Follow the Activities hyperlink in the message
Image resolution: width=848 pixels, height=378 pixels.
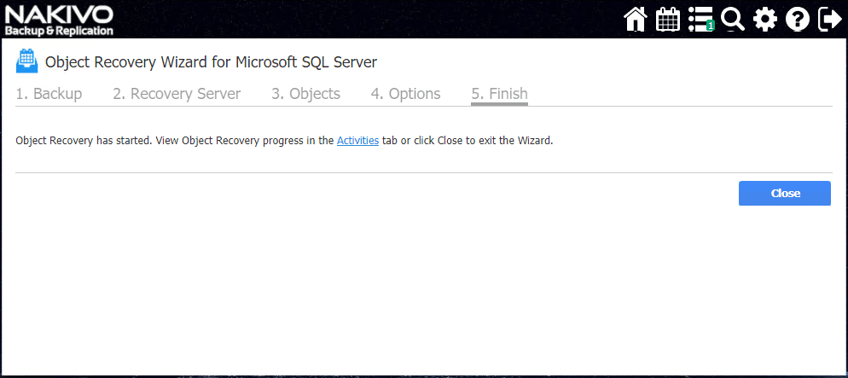[357, 141]
